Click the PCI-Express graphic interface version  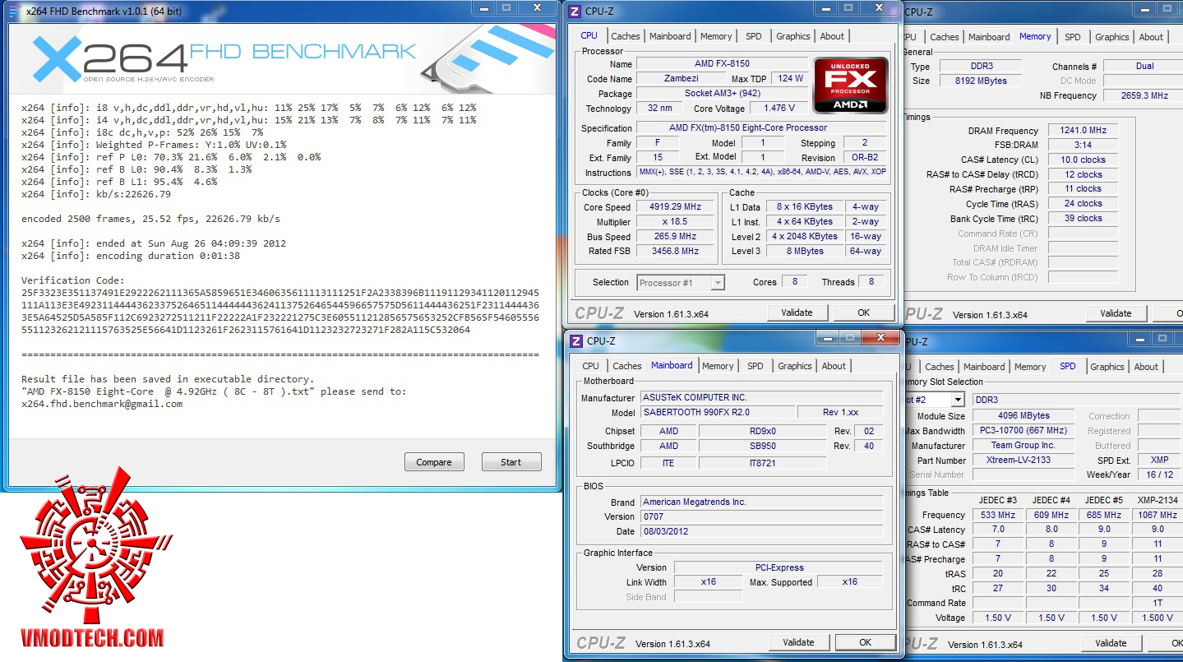(779, 568)
